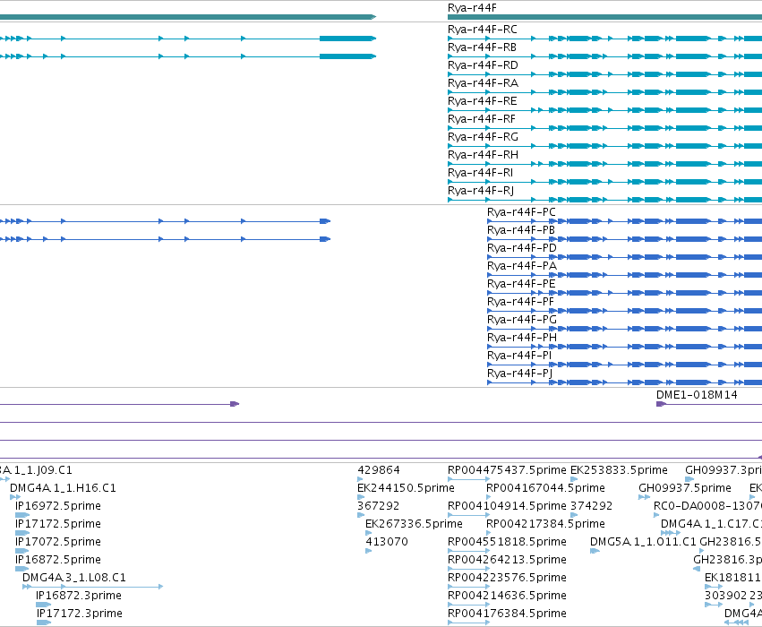Select the Rya-r44F-PG protein label

(x=521, y=320)
